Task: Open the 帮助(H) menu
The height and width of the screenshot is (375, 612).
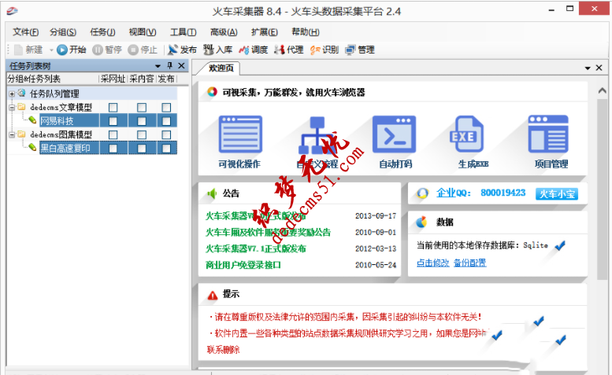Action: coord(306,32)
